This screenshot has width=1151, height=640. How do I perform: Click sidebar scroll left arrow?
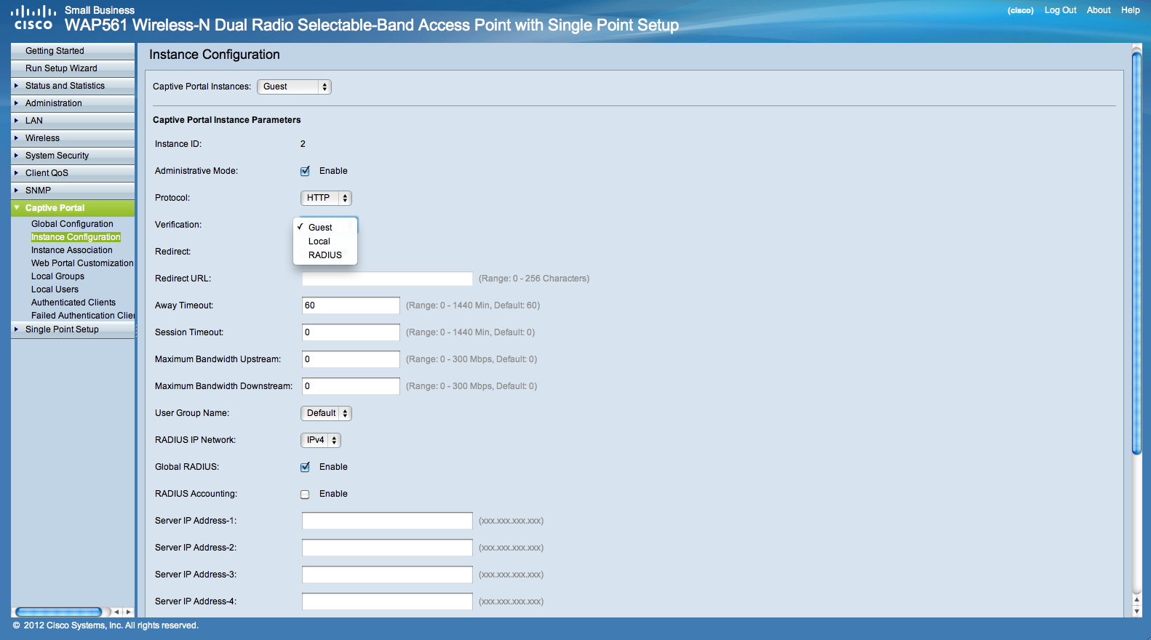(116, 612)
